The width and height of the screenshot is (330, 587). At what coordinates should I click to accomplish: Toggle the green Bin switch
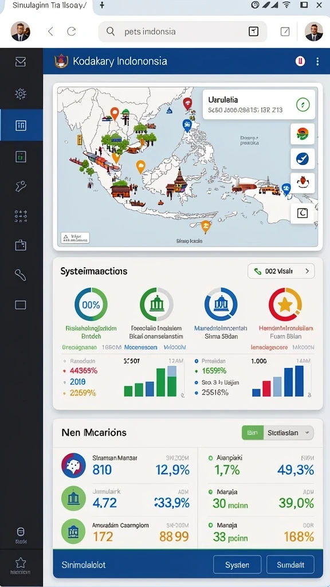[x=253, y=433]
